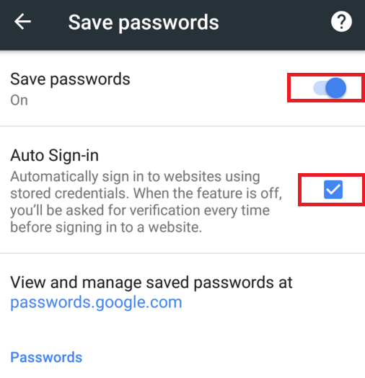Tap the Auto Sign-in heading
365x378 pixels.
55,156
